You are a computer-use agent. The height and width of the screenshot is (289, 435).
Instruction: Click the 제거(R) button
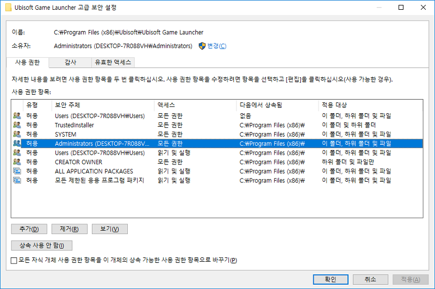point(70,229)
